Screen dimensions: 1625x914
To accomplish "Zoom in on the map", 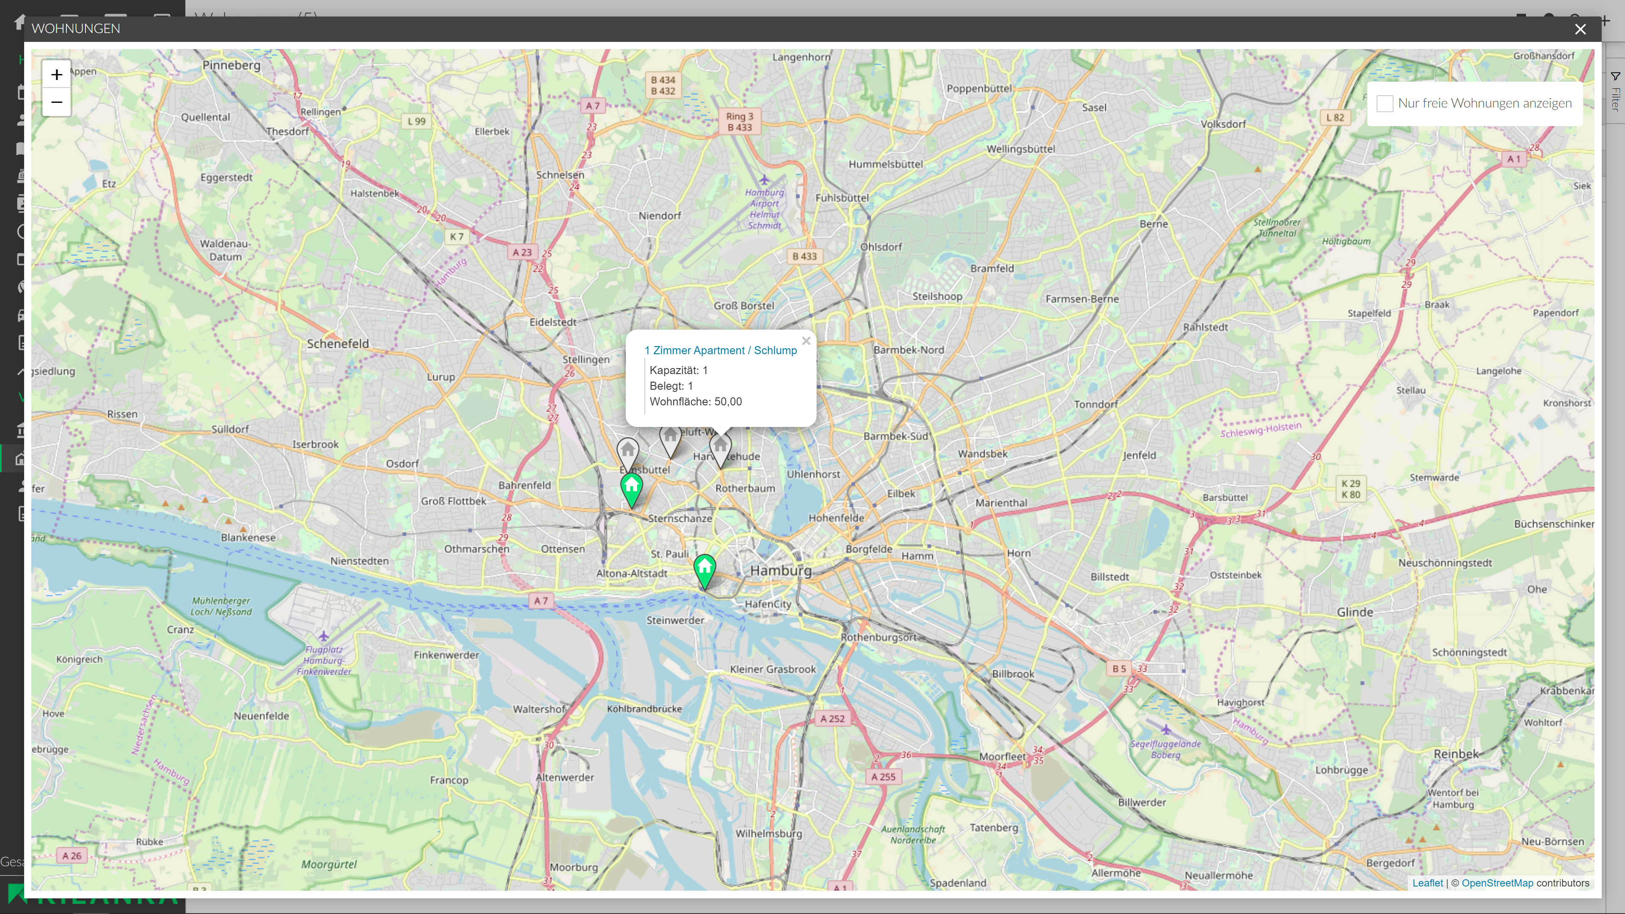I will click(x=56, y=75).
